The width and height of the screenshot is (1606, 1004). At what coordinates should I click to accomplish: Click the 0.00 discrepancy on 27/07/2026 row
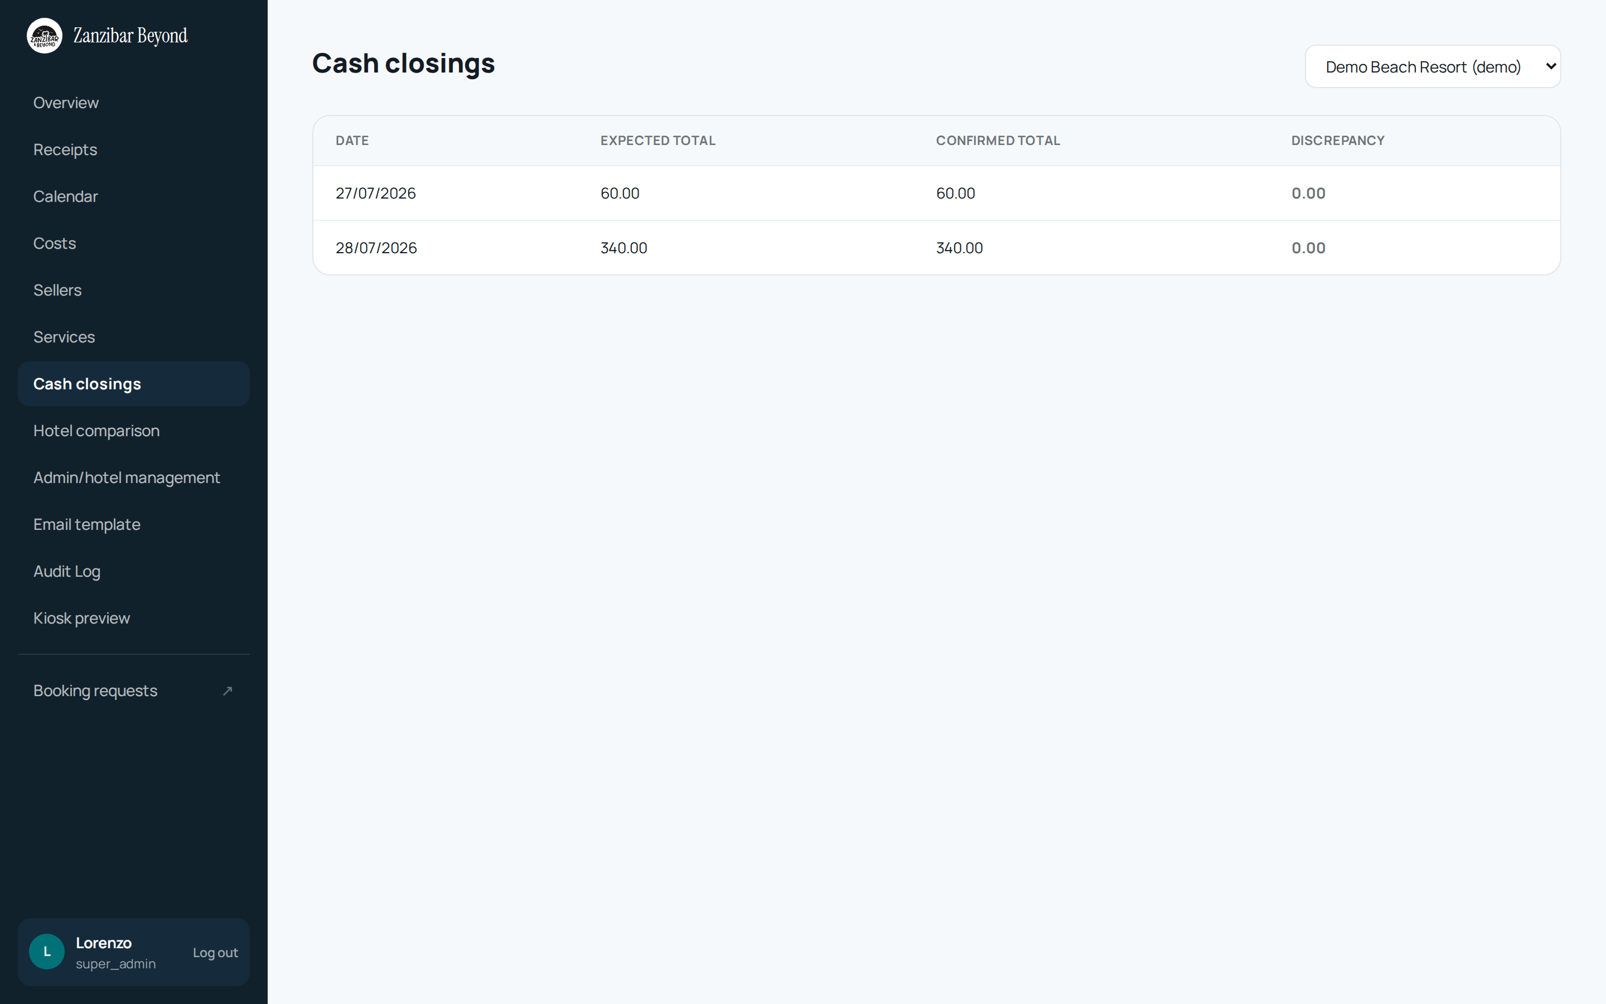(1308, 193)
